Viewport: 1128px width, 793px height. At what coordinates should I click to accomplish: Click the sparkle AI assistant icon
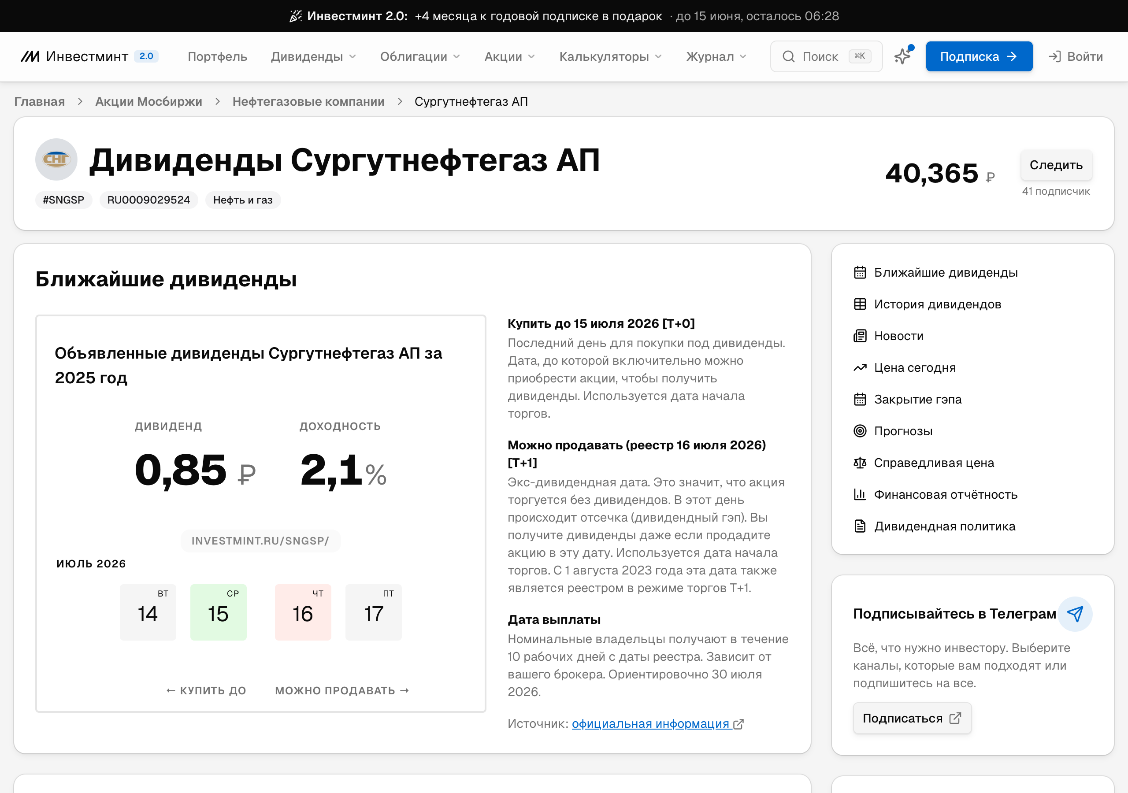(x=903, y=56)
